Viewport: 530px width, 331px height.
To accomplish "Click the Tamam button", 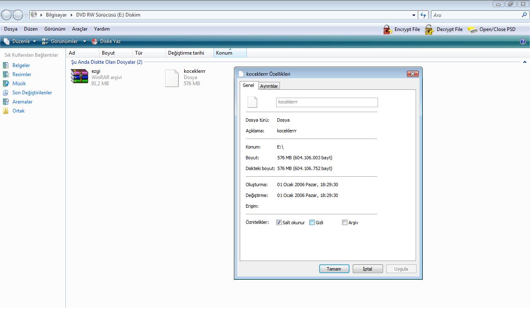I will [x=334, y=269].
